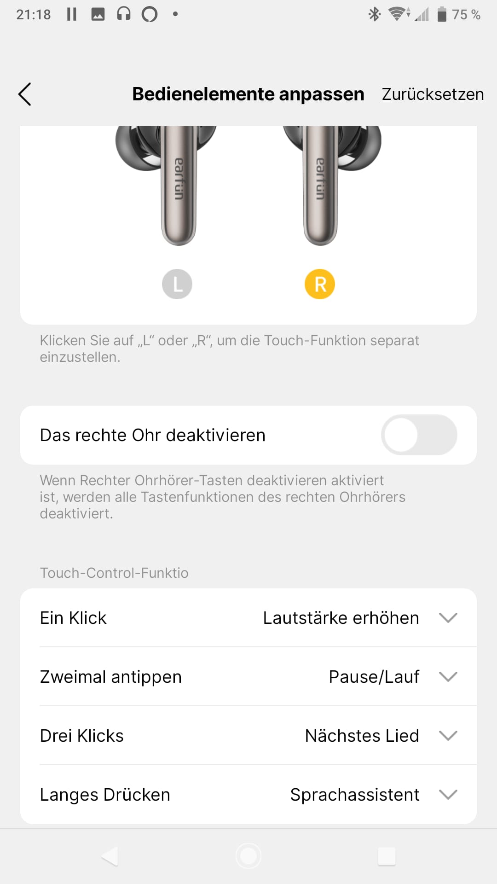Tap the headphones icon in status bar

(x=123, y=14)
